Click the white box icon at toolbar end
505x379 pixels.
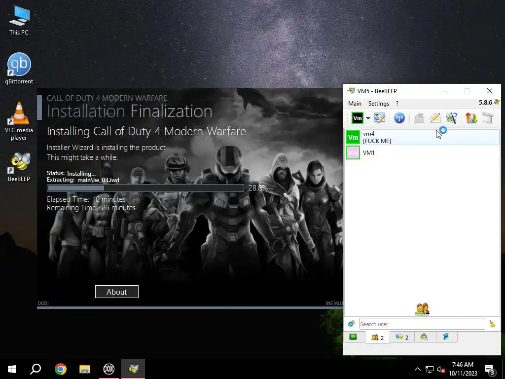click(x=488, y=118)
